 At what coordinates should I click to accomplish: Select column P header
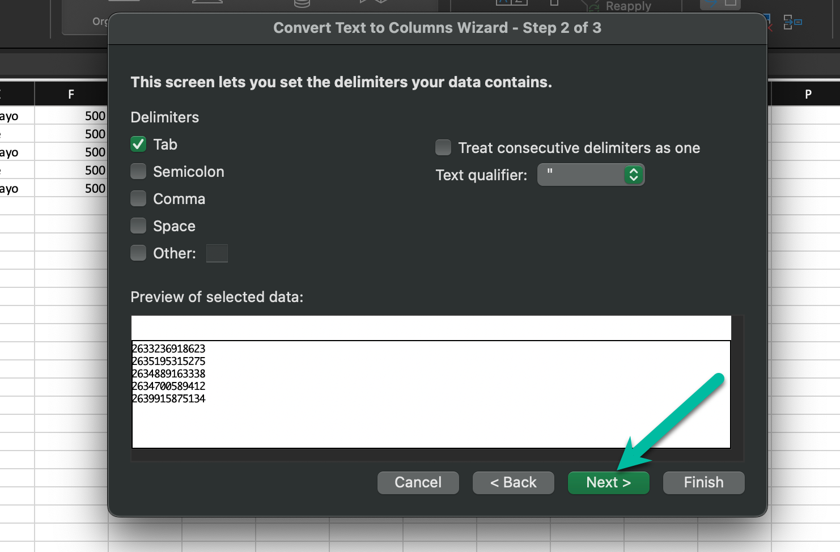point(808,94)
